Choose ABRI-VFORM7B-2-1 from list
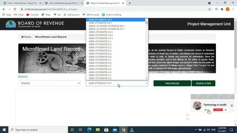This screenshot has width=237, height=133. (x=116, y=41)
